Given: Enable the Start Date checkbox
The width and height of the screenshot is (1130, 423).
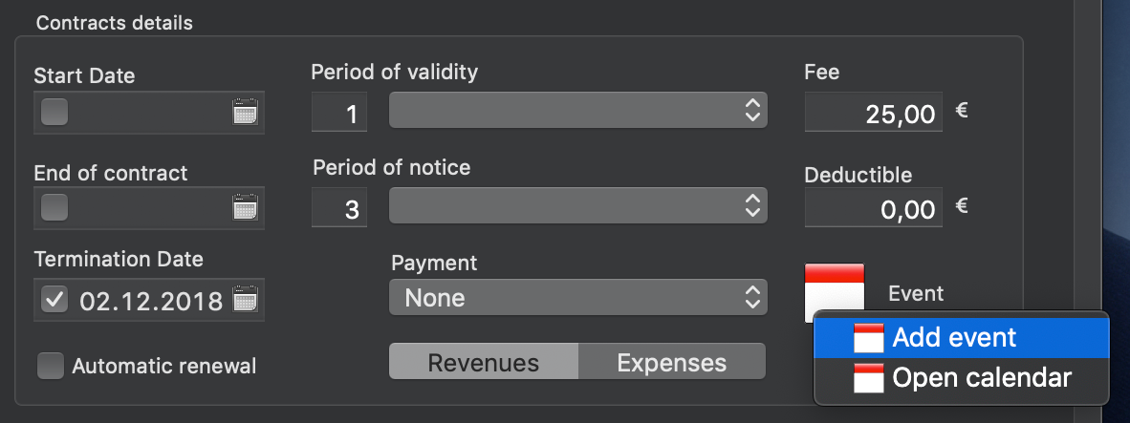Looking at the screenshot, I should (54, 113).
